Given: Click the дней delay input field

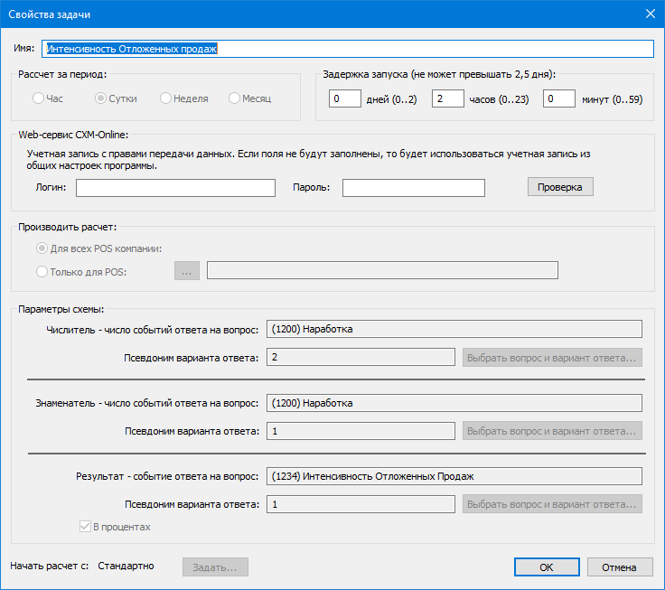Looking at the screenshot, I should 344,99.
